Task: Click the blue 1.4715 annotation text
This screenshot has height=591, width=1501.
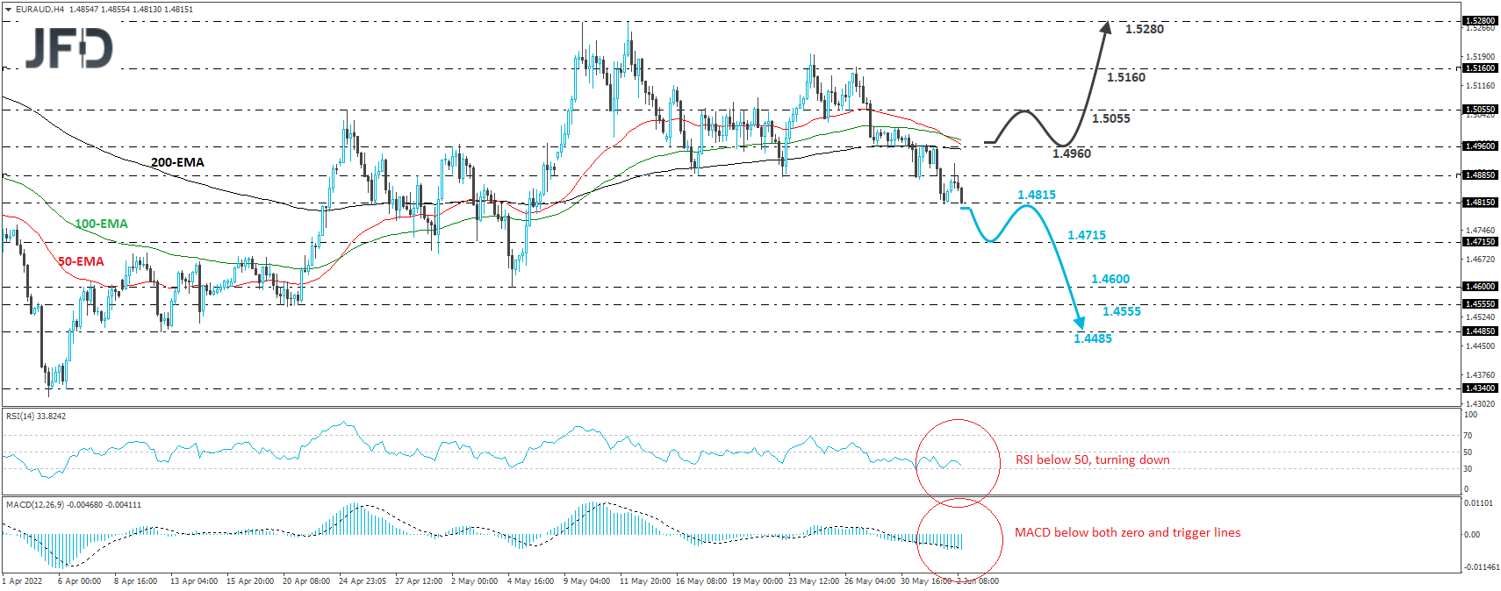Action: click(1087, 235)
